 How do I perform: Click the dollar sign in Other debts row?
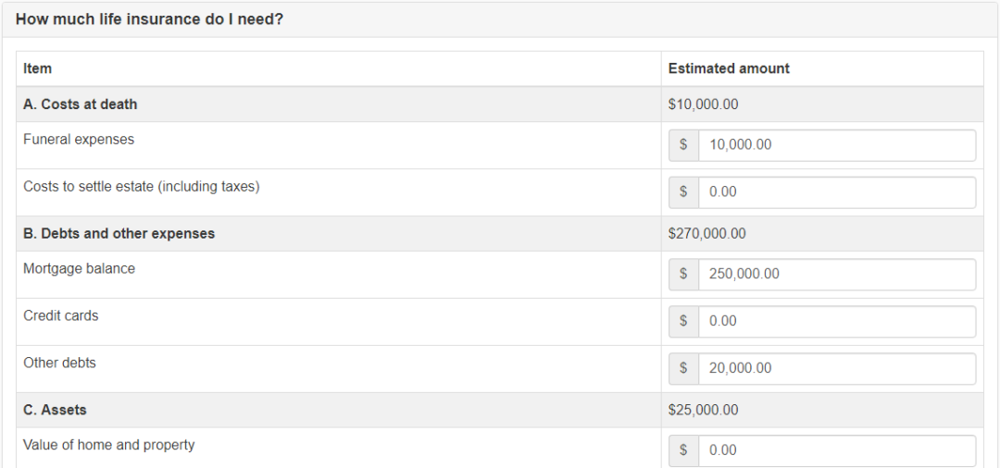pyautogui.click(x=683, y=369)
